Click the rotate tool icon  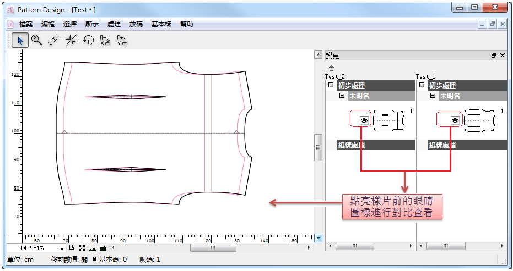coord(88,40)
